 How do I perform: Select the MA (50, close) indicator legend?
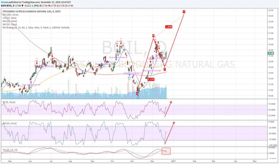pyautogui.click(x=10, y=21)
